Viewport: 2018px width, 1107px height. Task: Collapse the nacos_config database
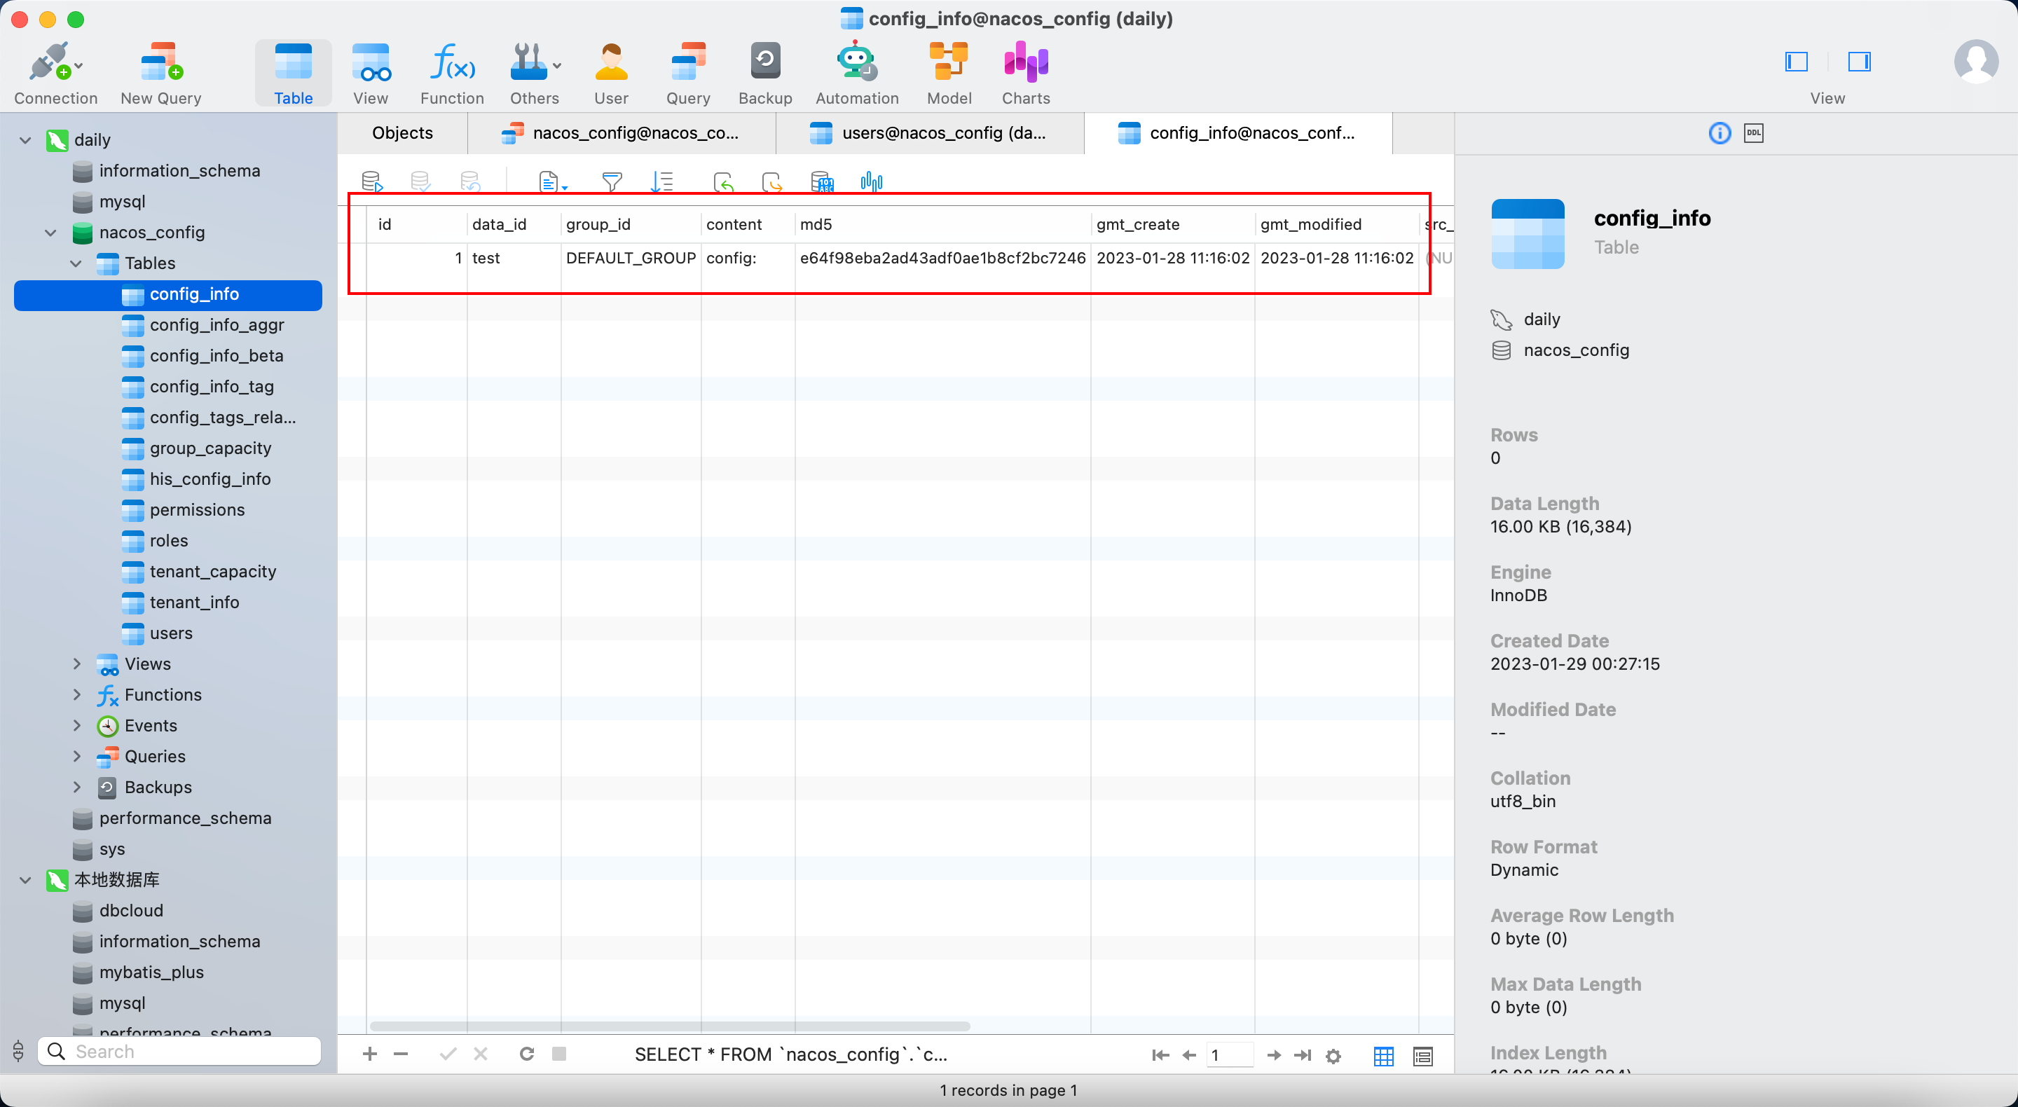pyautogui.click(x=51, y=233)
